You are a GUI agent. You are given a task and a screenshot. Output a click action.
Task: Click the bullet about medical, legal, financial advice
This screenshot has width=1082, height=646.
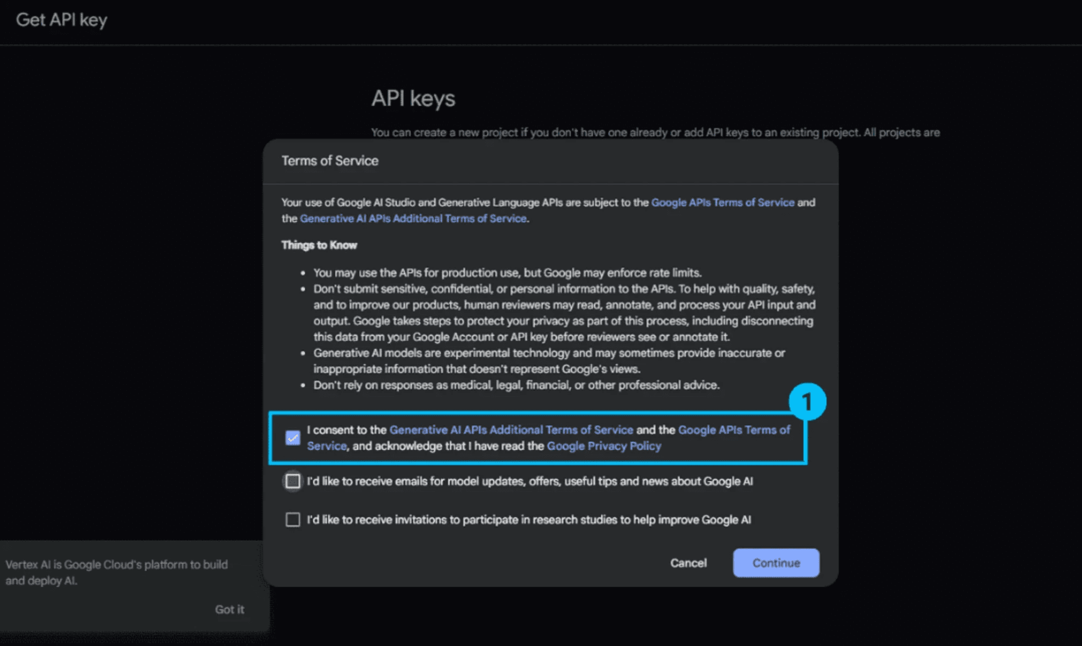click(517, 385)
